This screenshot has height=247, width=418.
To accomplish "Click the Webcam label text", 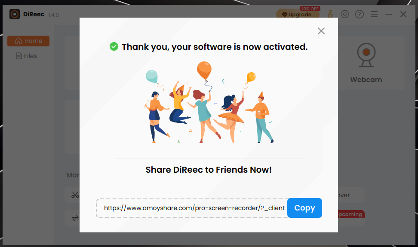I will (366, 79).
